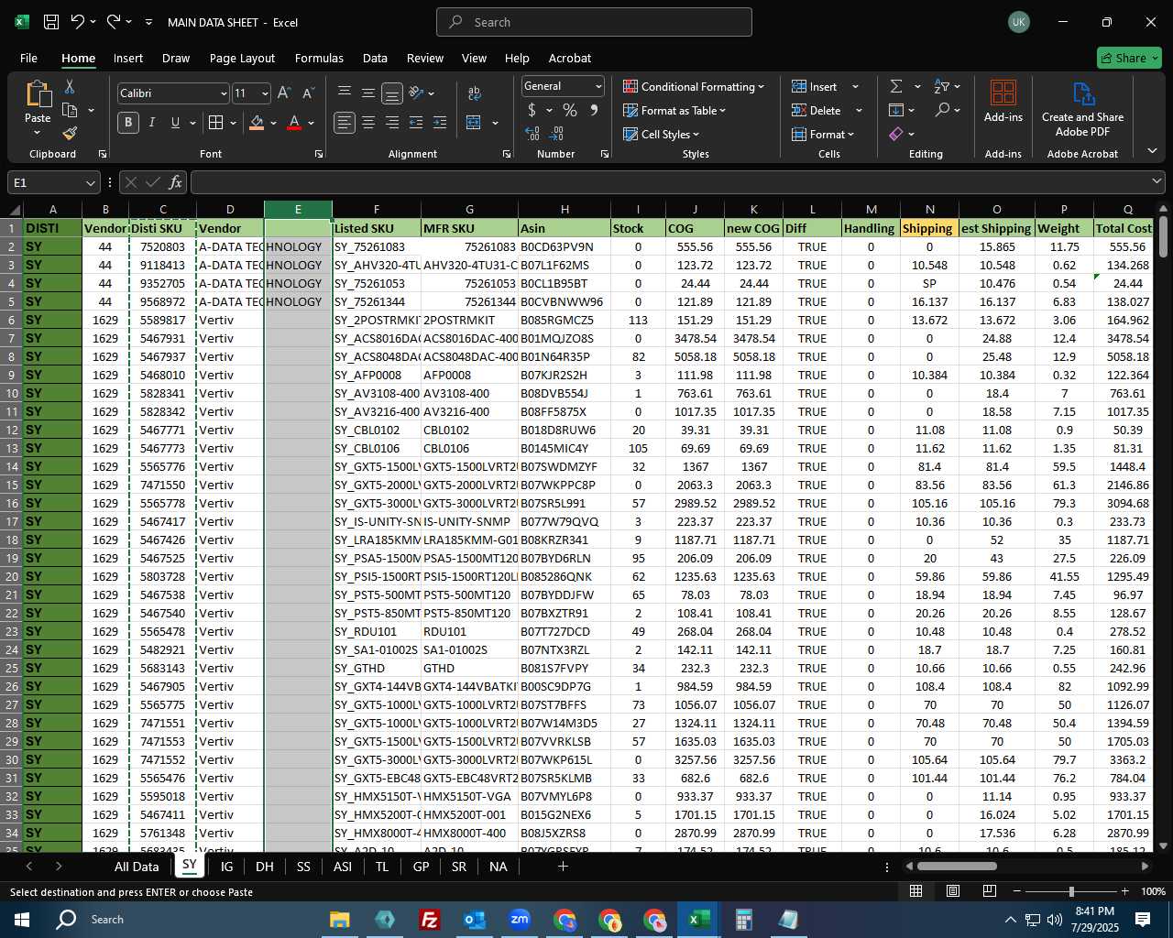1173x938 pixels.
Task: Click the Paste clipboard icon
Action: coord(38,95)
